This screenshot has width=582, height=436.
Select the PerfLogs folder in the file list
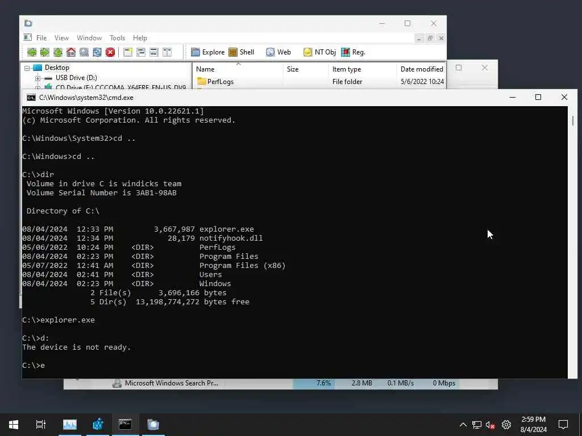tap(220, 82)
